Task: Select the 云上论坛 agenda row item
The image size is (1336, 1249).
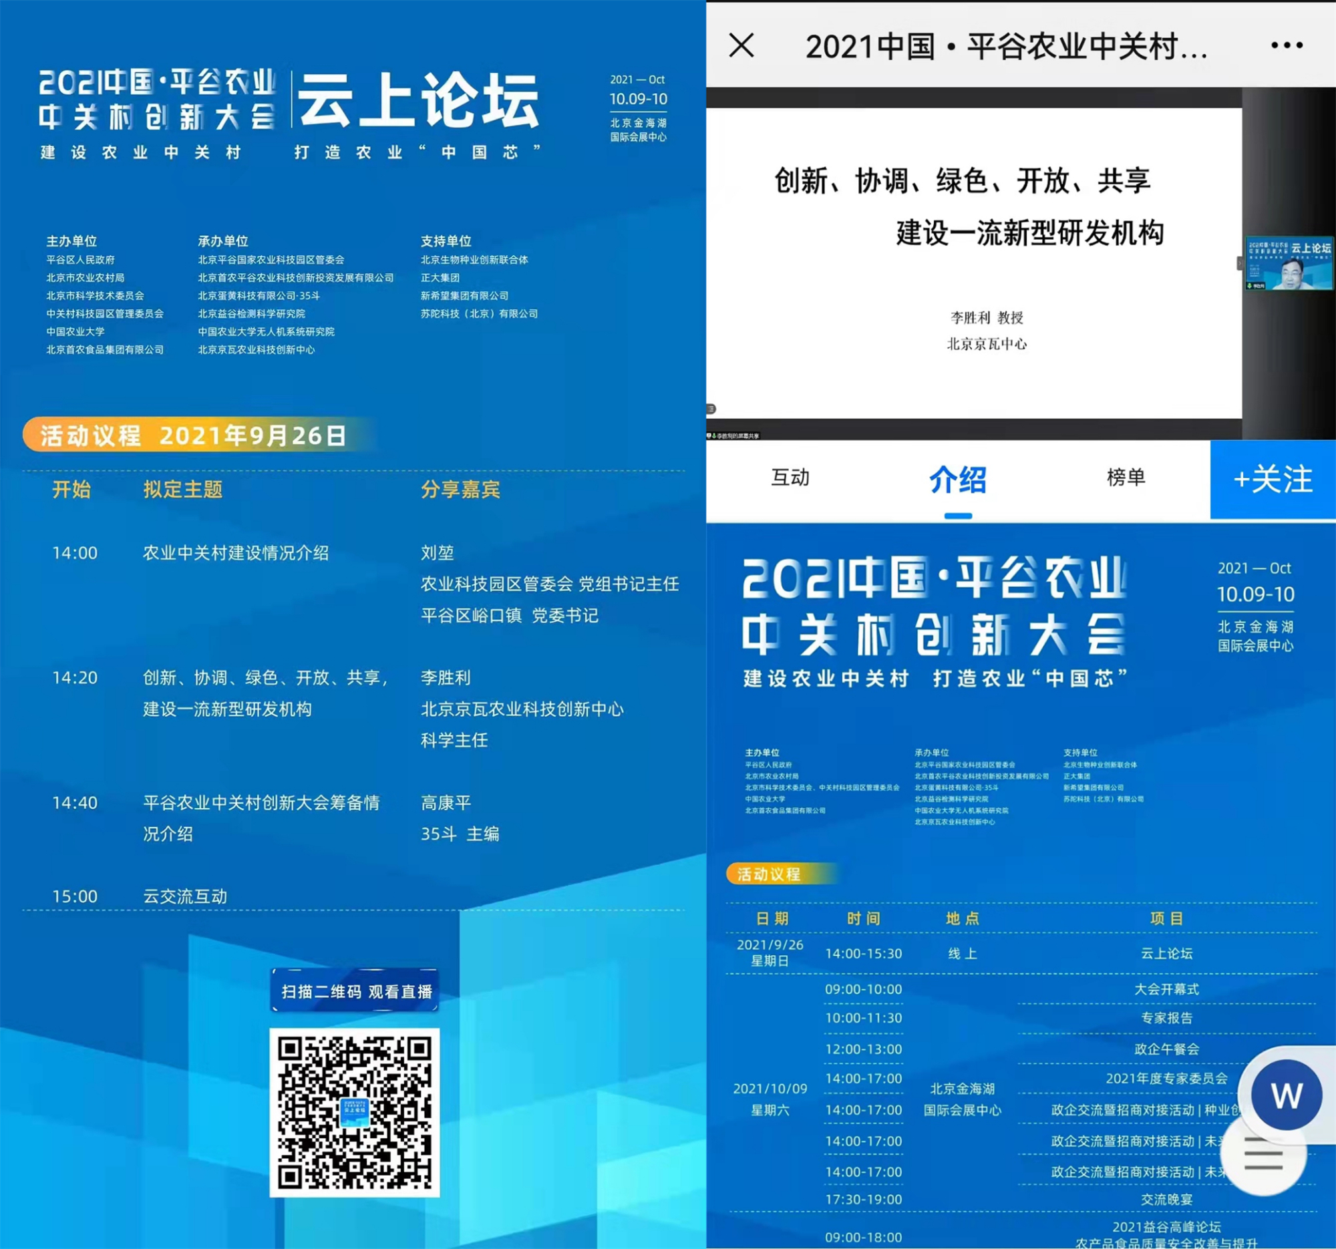Action: [x=1166, y=953]
